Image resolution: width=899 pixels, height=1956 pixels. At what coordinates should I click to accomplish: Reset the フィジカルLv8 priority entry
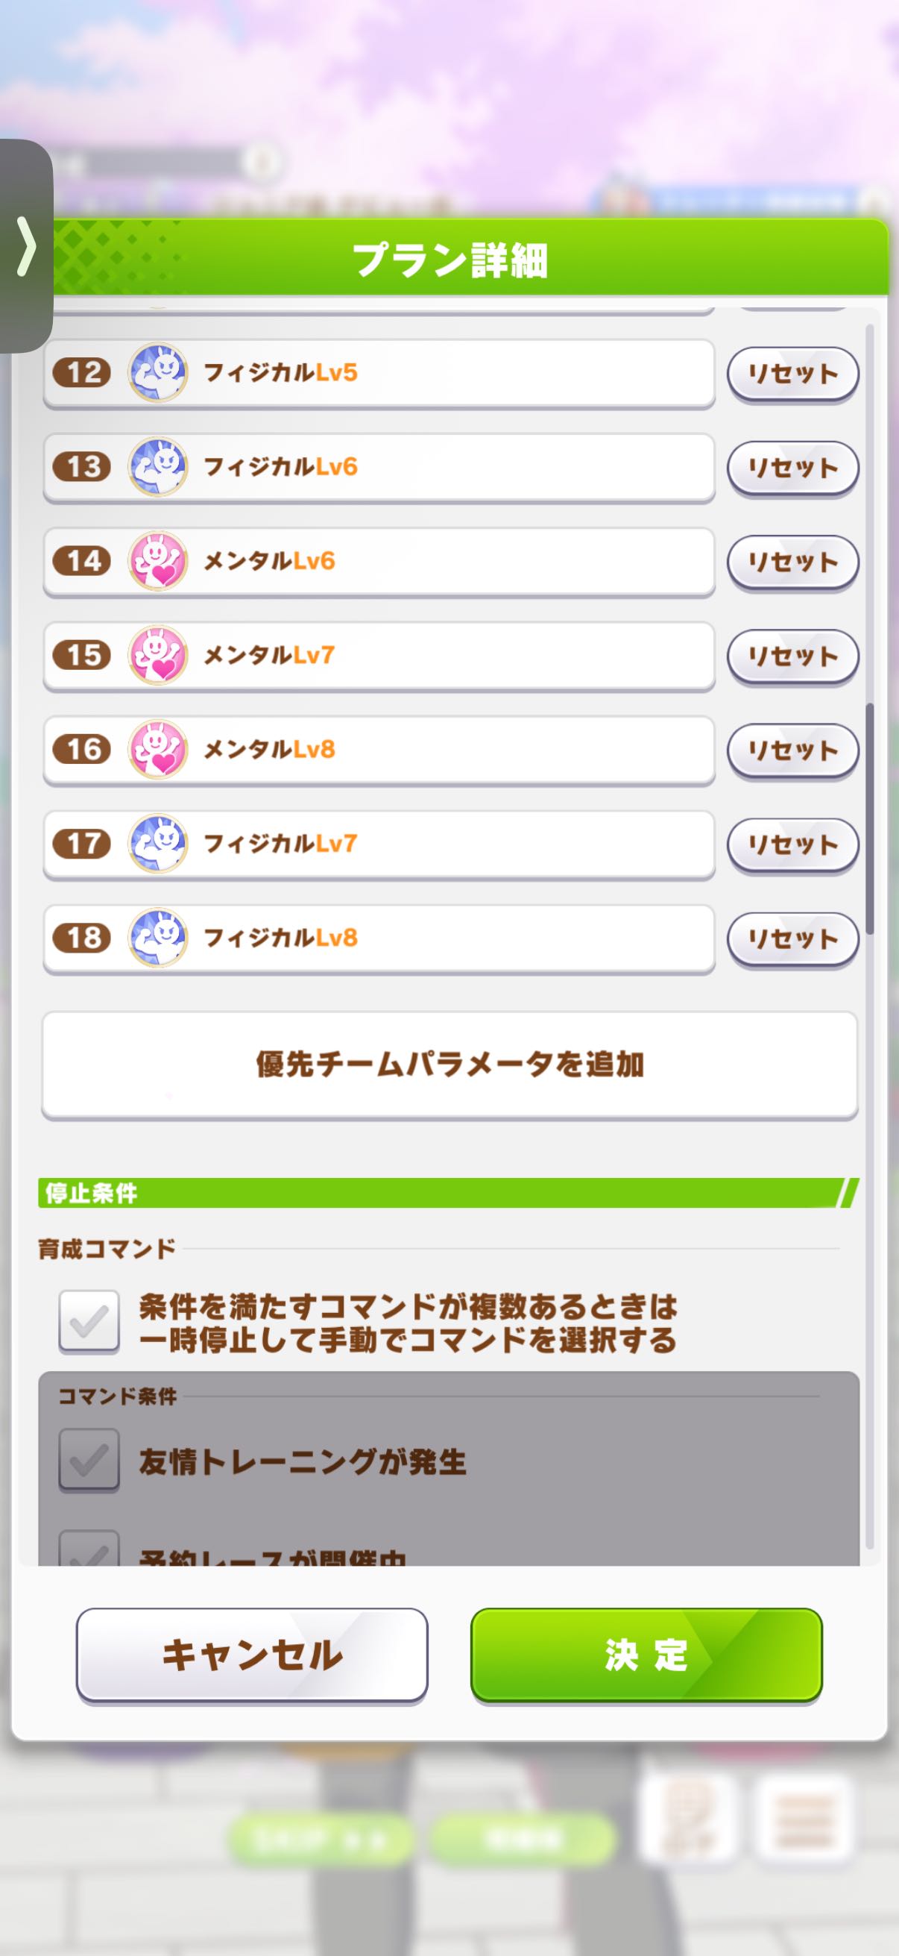click(x=792, y=938)
